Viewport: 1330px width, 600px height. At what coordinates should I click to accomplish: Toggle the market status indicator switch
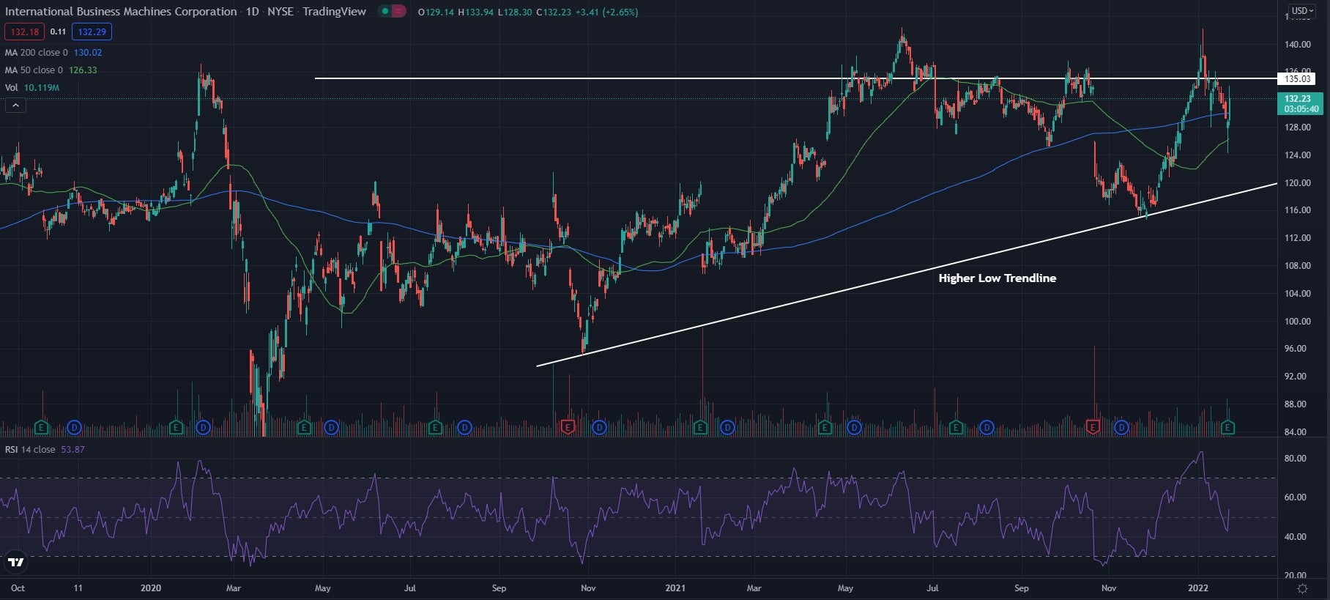pyautogui.click(x=392, y=12)
